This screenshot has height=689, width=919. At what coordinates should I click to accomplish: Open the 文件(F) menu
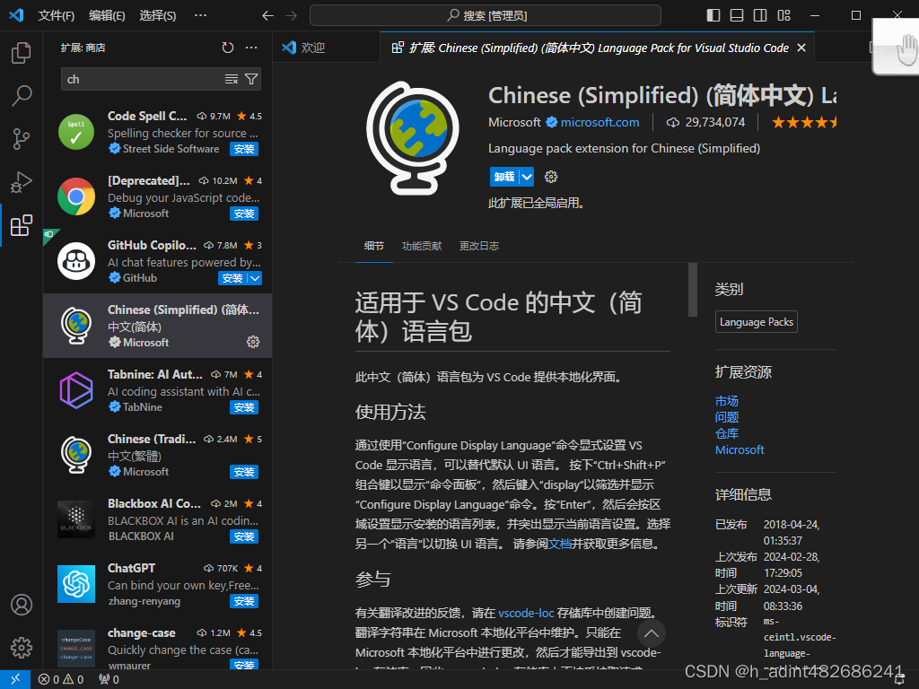[57, 15]
